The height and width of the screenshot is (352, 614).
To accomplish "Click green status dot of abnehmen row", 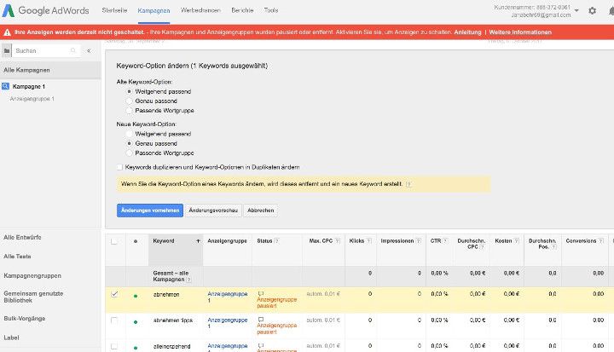I will point(136,296).
